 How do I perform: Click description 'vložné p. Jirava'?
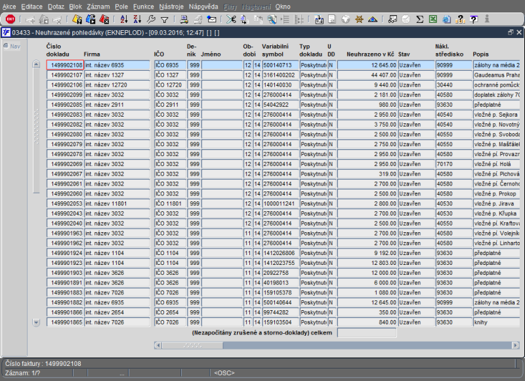point(497,203)
